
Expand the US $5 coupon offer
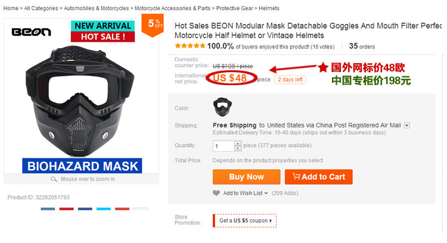click(271, 220)
